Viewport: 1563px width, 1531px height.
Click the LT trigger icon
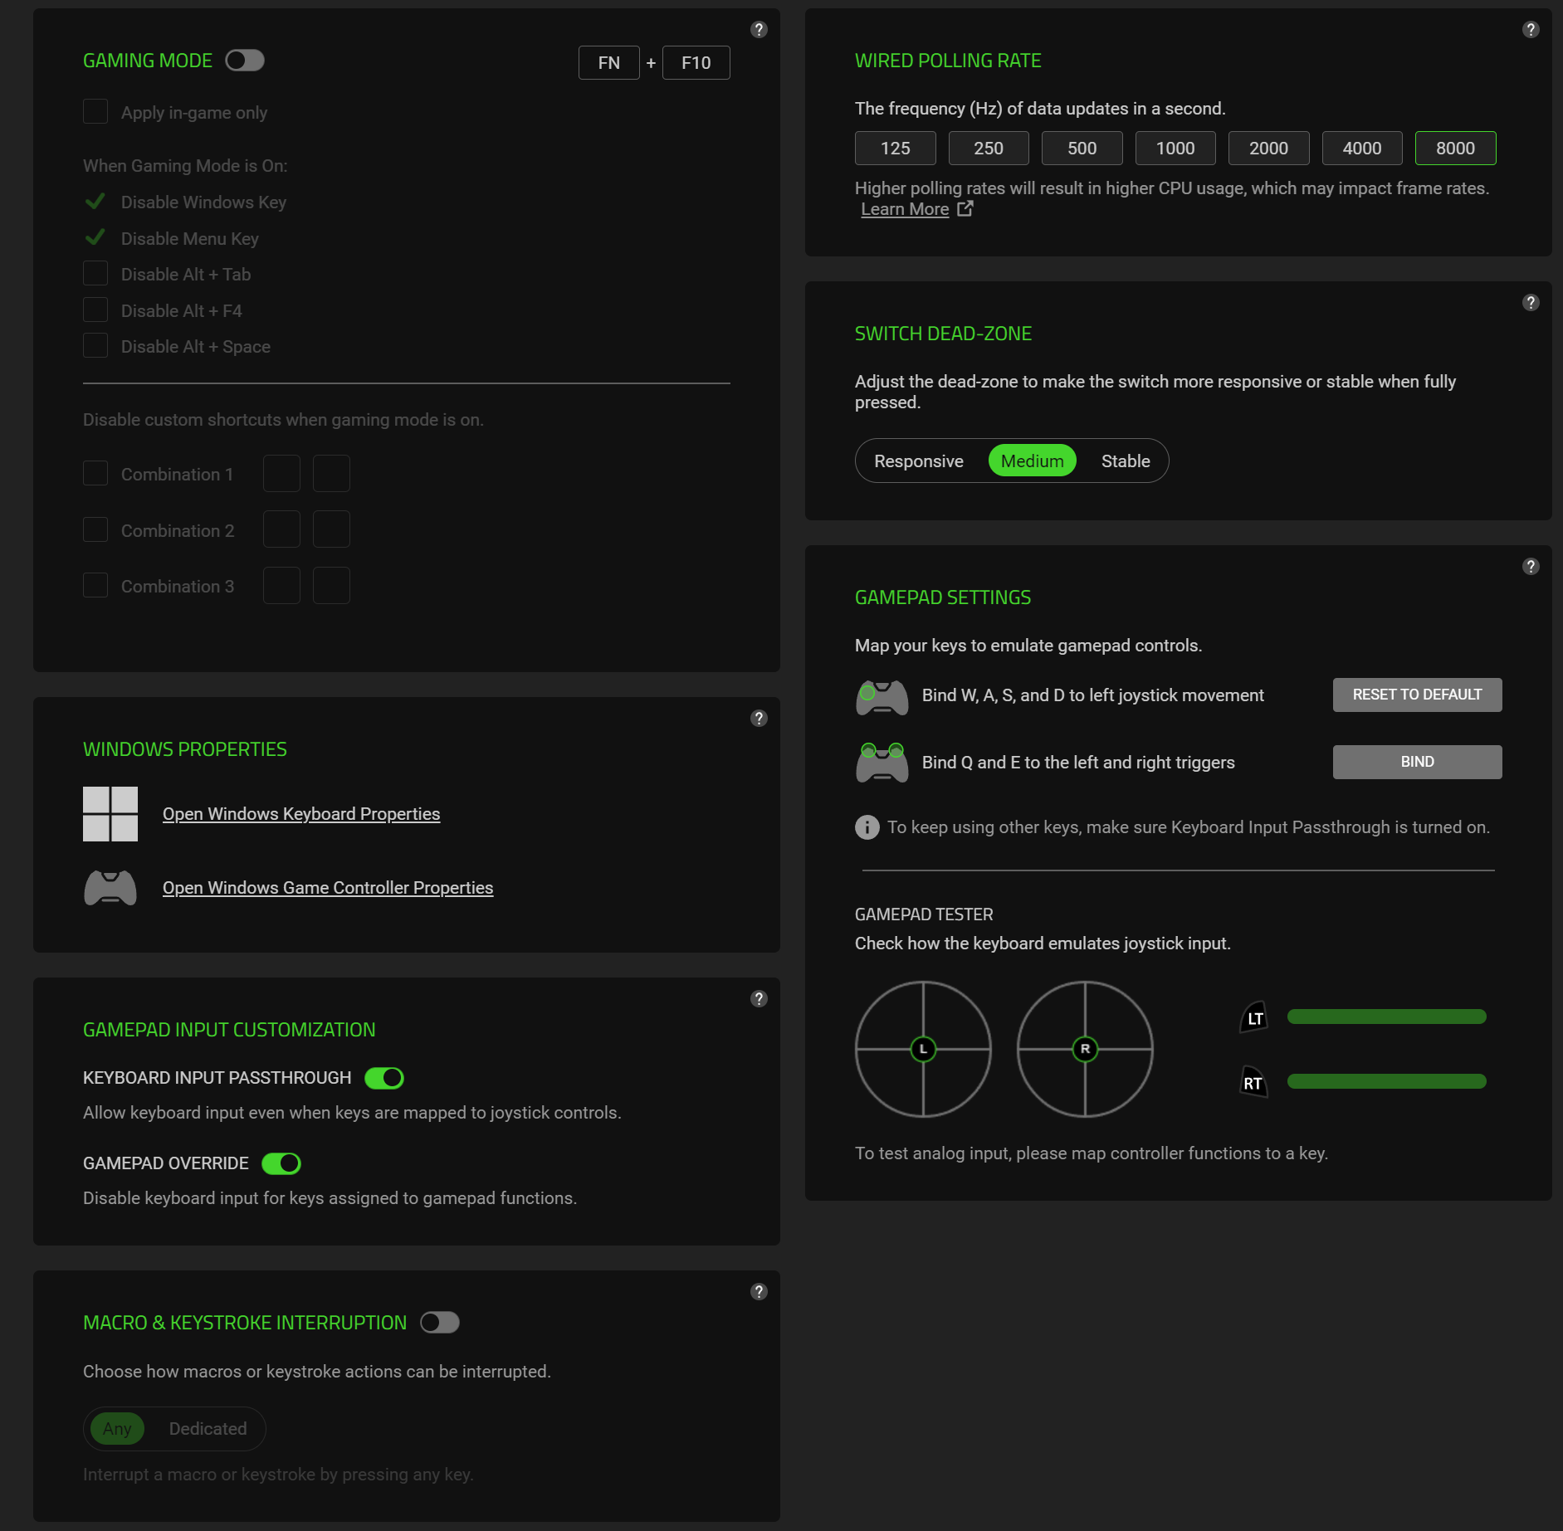click(1254, 1017)
